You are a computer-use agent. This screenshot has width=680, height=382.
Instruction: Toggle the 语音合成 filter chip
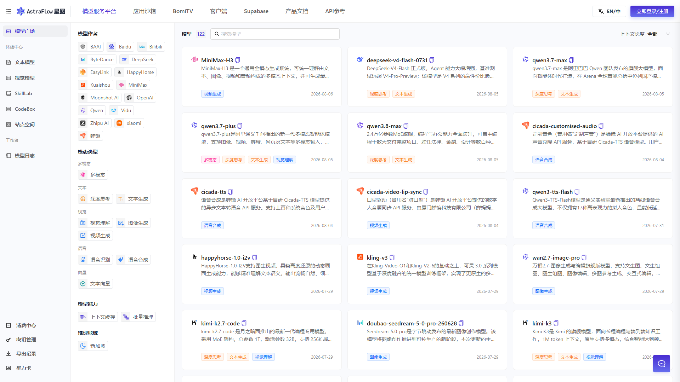point(133,260)
